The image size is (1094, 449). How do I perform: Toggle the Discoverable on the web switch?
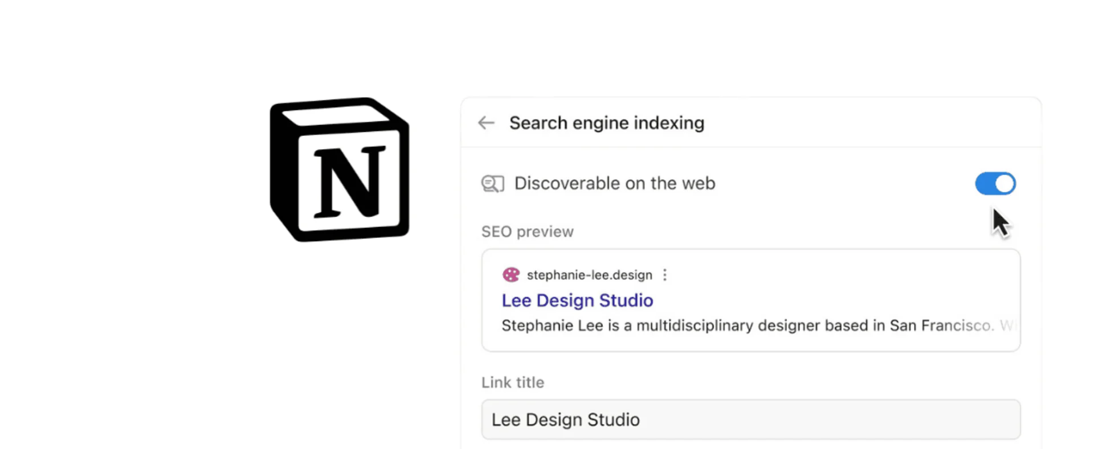coord(995,183)
